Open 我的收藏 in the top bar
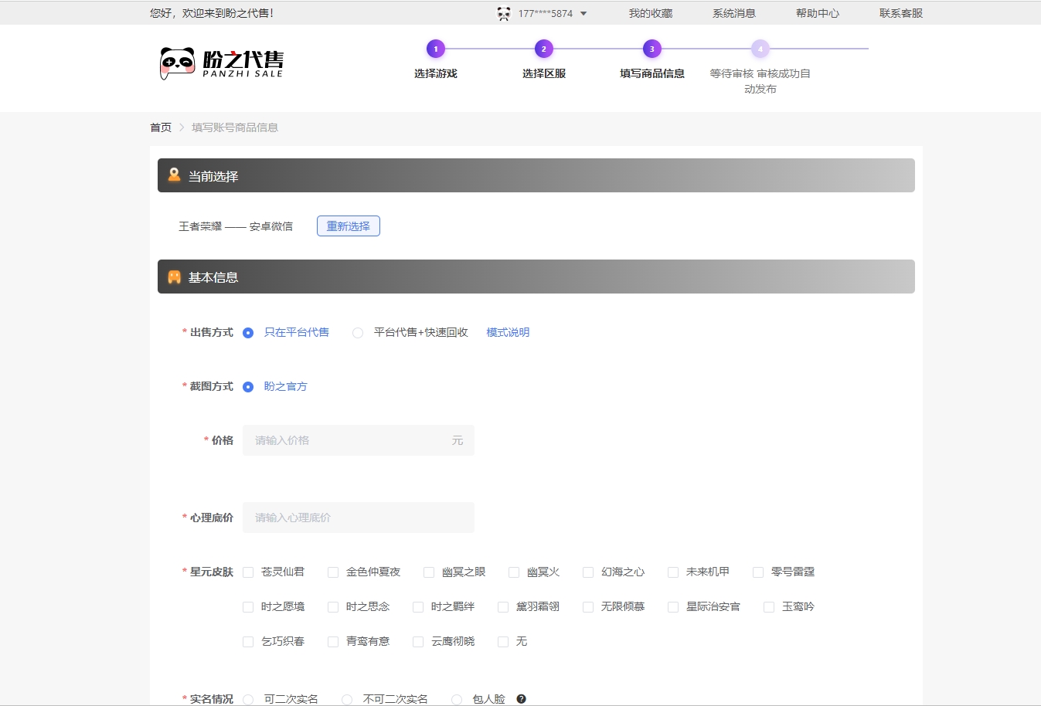Image resolution: width=1041 pixels, height=706 pixels. click(651, 13)
